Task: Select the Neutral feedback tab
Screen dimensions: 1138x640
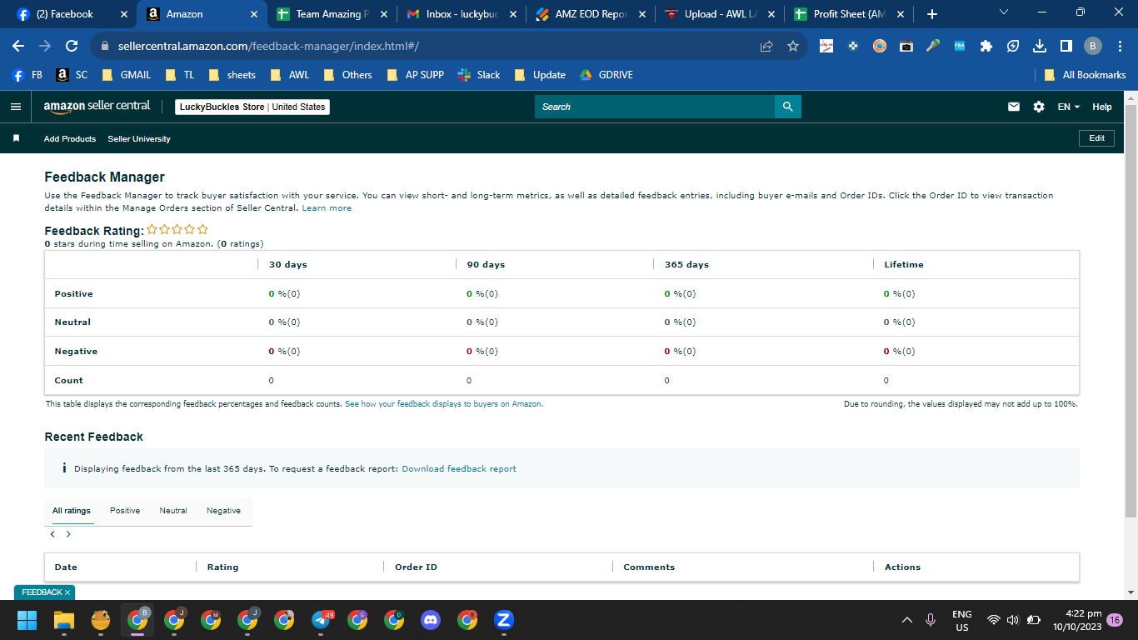Action: coord(173,511)
